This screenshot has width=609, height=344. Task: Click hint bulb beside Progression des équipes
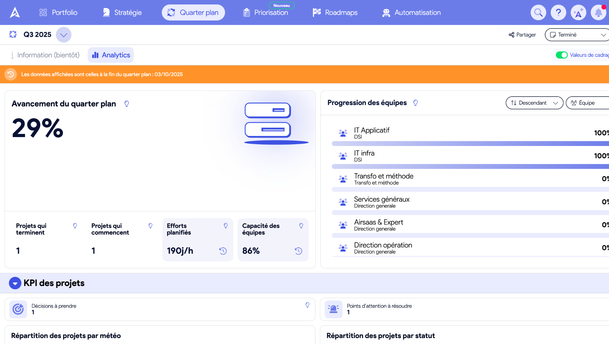point(415,103)
